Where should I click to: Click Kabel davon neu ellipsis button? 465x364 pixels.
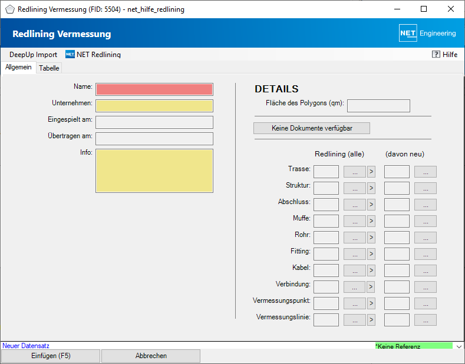(x=426, y=270)
